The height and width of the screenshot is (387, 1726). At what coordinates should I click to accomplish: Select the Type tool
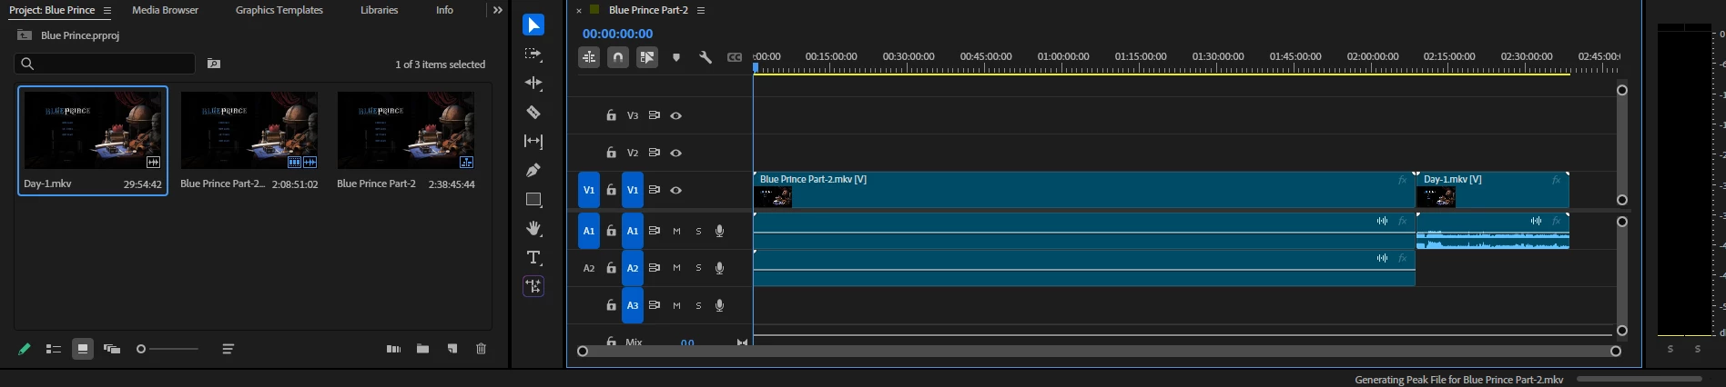point(533,257)
